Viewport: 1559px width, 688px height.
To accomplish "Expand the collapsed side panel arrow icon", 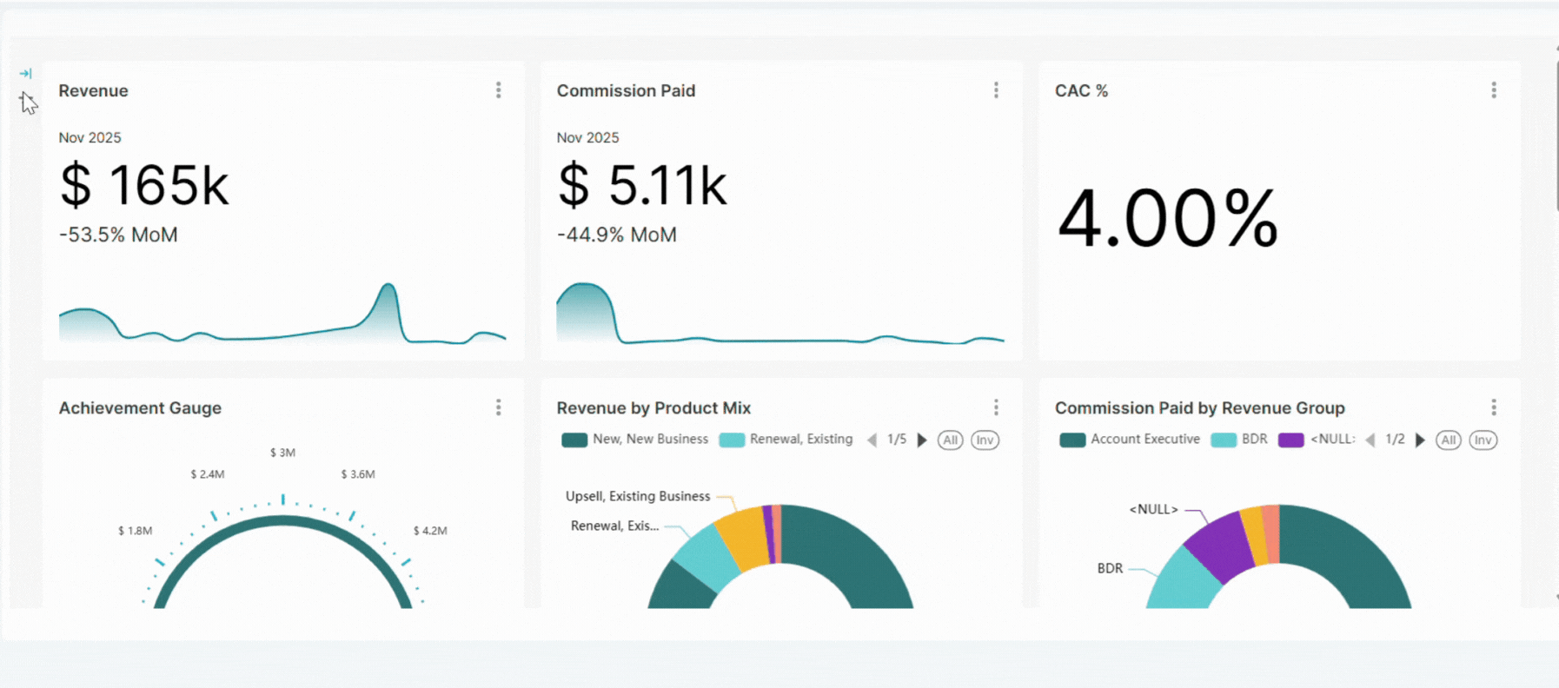I will 25,74.
